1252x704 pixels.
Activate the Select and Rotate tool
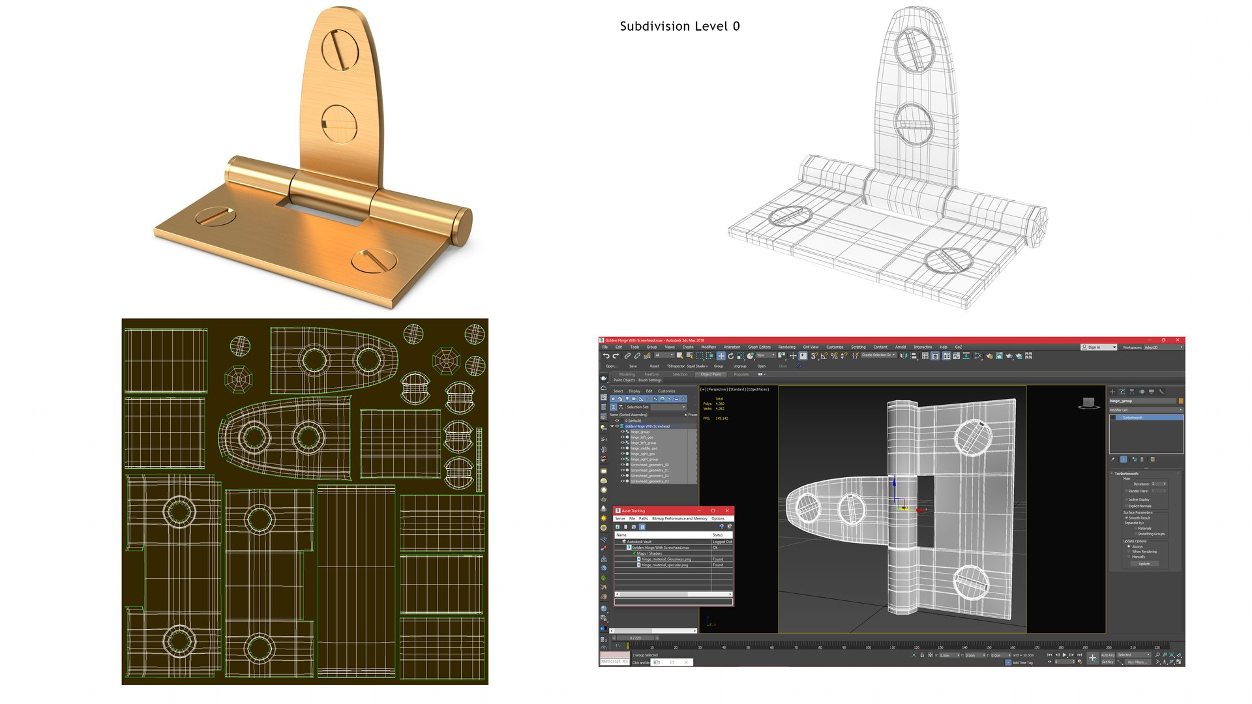pyautogui.click(x=731, y=356)
